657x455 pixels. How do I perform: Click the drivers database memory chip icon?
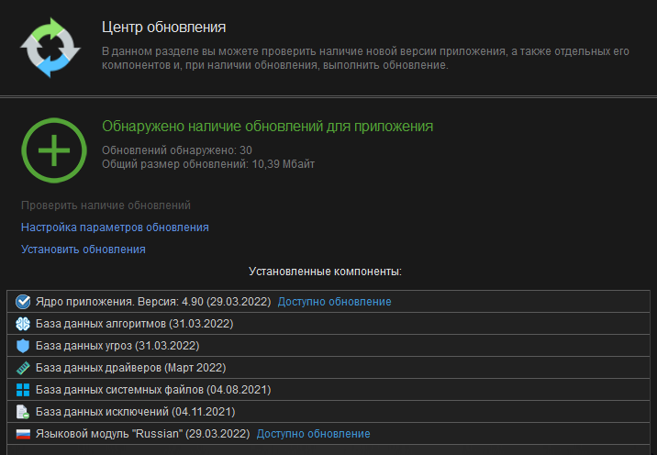click(23, 368)
